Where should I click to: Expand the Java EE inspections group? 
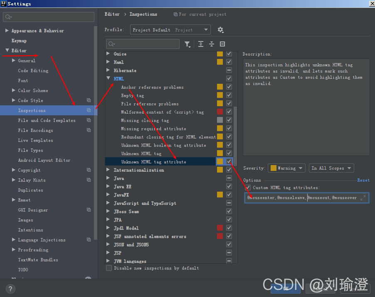click(108, 186)
